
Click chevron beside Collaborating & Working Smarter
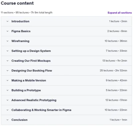pos(7,110)
